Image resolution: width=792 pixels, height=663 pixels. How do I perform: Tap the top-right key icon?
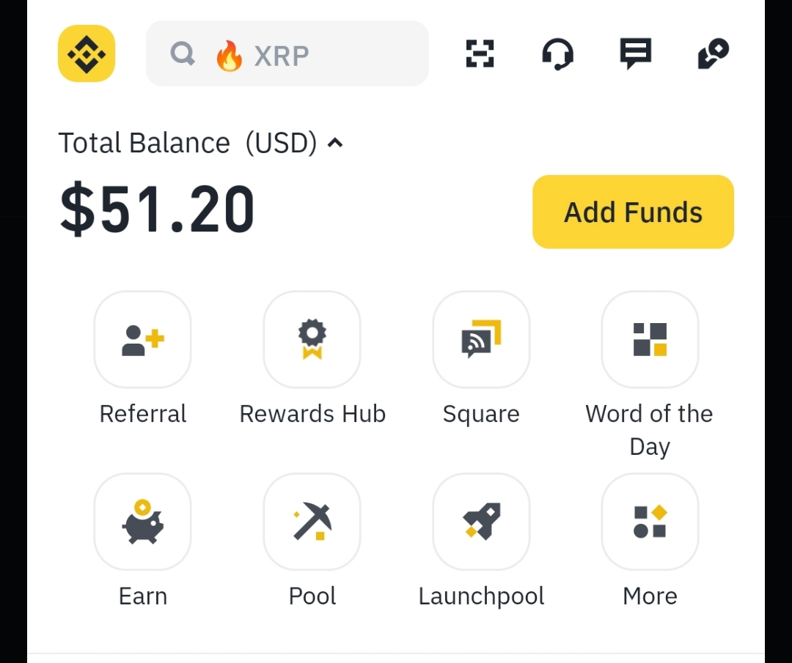click(713, 53)
